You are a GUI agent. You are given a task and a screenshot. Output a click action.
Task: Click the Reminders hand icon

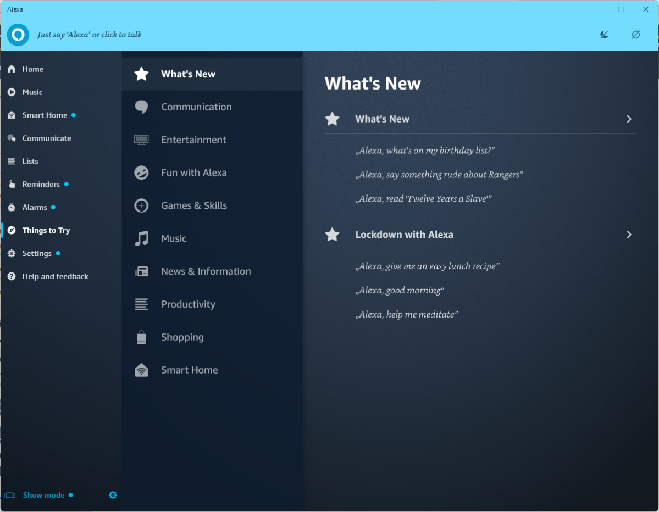12,184
